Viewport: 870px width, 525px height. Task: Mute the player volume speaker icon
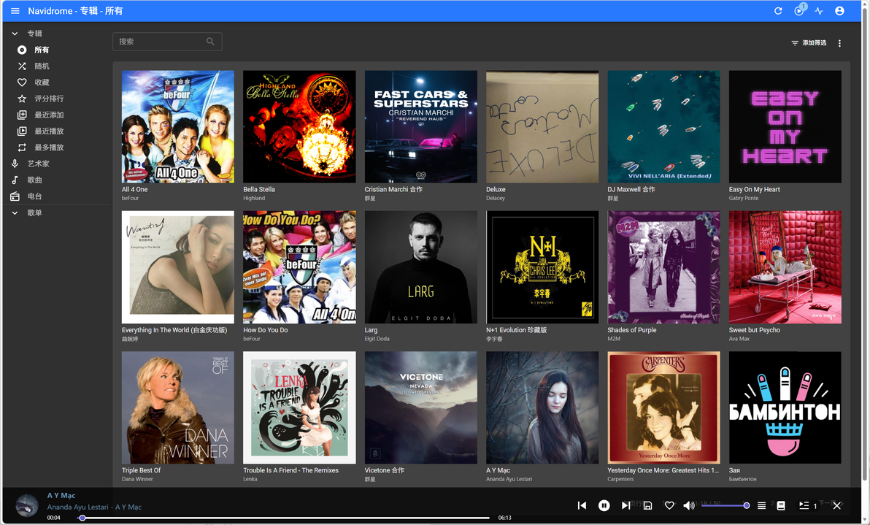click(x=688, y=505)
